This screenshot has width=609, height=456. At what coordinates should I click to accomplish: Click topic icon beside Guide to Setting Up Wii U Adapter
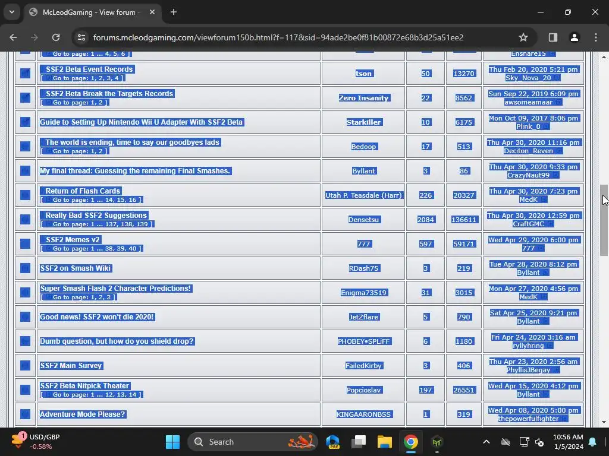point(25,122)
